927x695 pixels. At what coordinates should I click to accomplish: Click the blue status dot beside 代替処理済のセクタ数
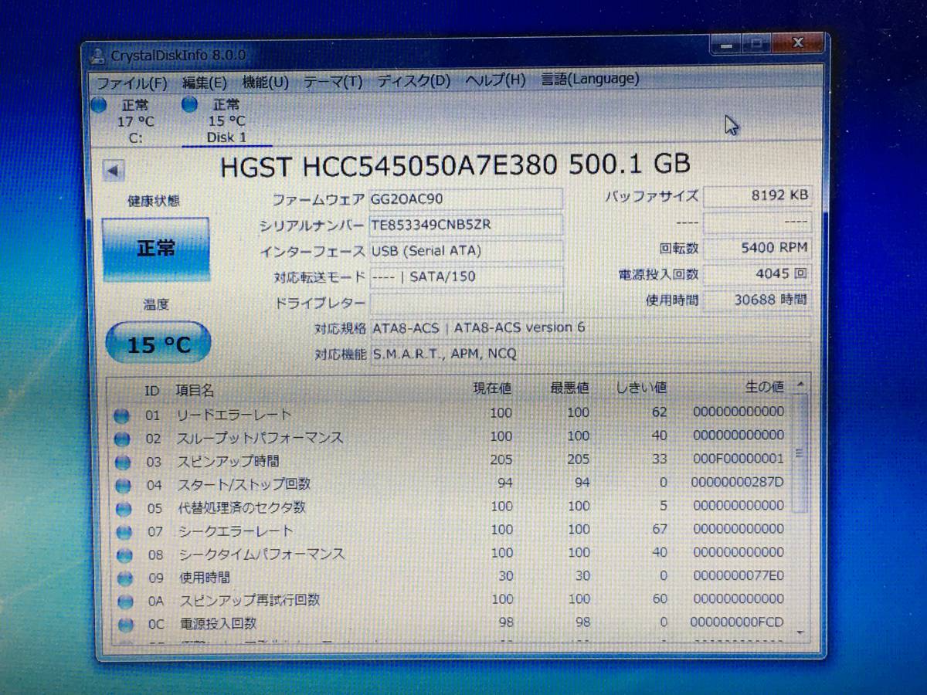tap(122, 507)
